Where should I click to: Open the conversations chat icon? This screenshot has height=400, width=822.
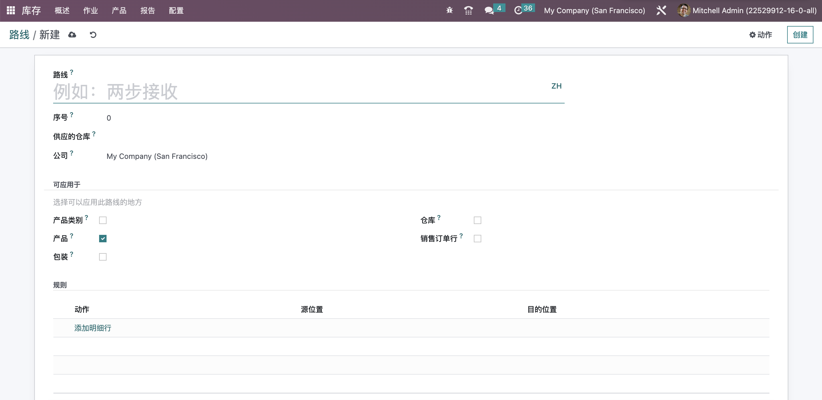pos(489,11)
